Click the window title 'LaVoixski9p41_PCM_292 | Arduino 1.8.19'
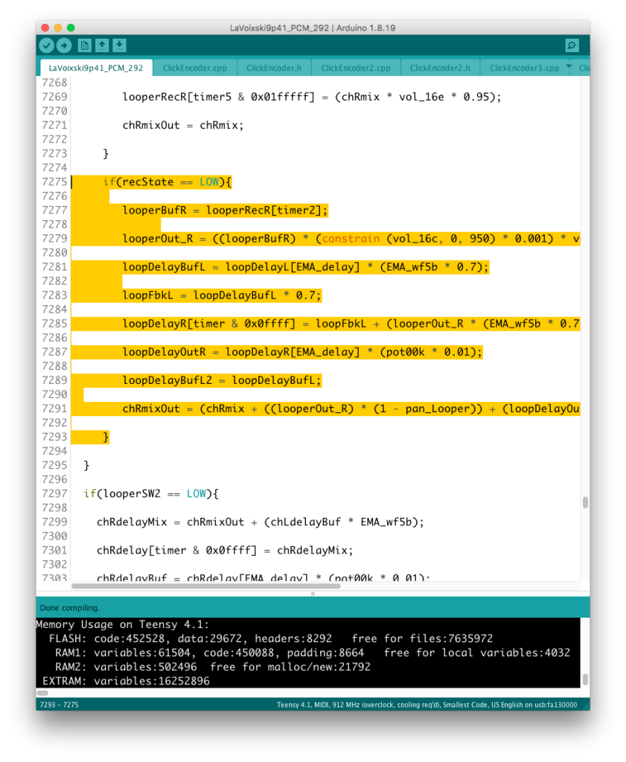Viewport: 626px width, 762px height. click(x=313, y=28)
